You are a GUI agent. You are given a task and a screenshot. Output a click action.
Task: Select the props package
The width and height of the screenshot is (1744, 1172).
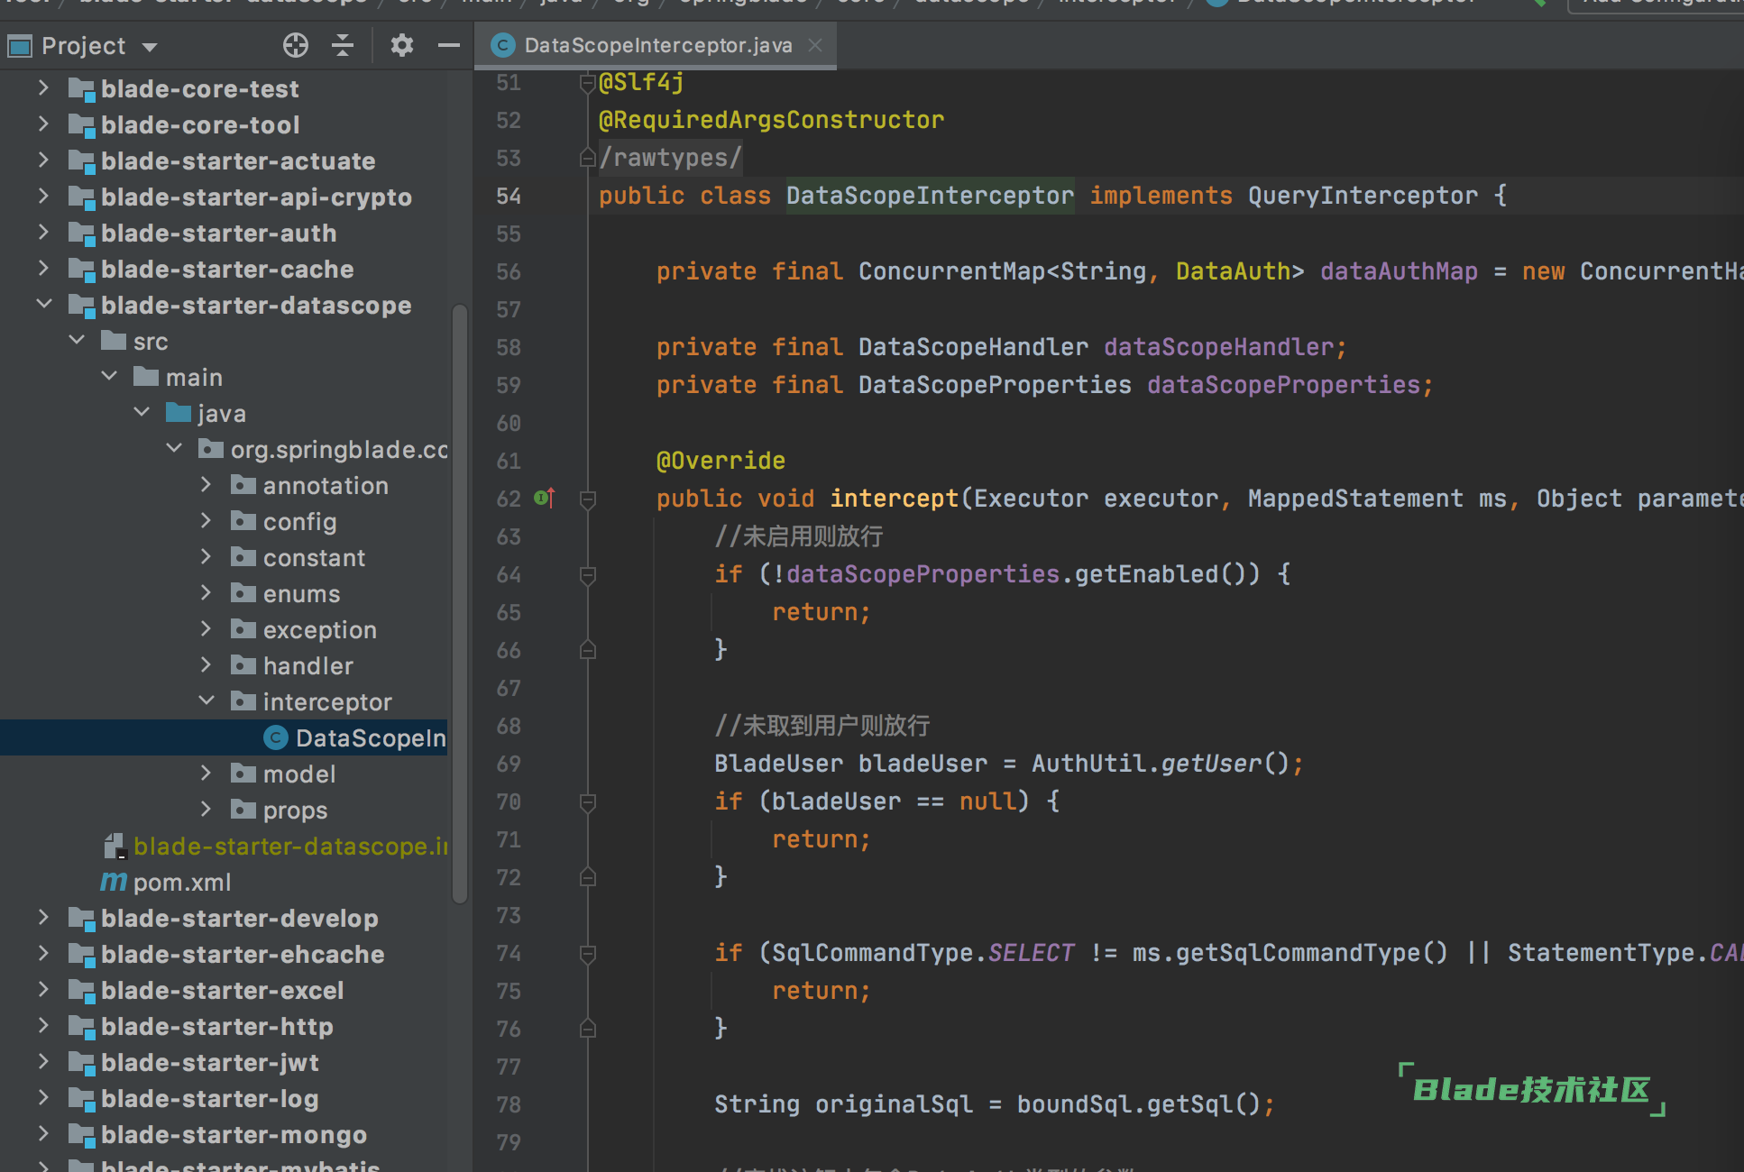(x=295, y=810)
